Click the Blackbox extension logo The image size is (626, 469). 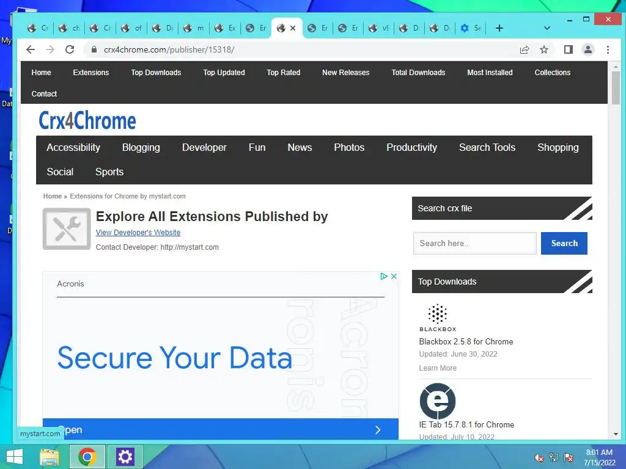(x=438, y=318)
